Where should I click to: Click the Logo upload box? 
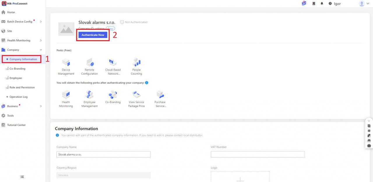pos(240,176)
